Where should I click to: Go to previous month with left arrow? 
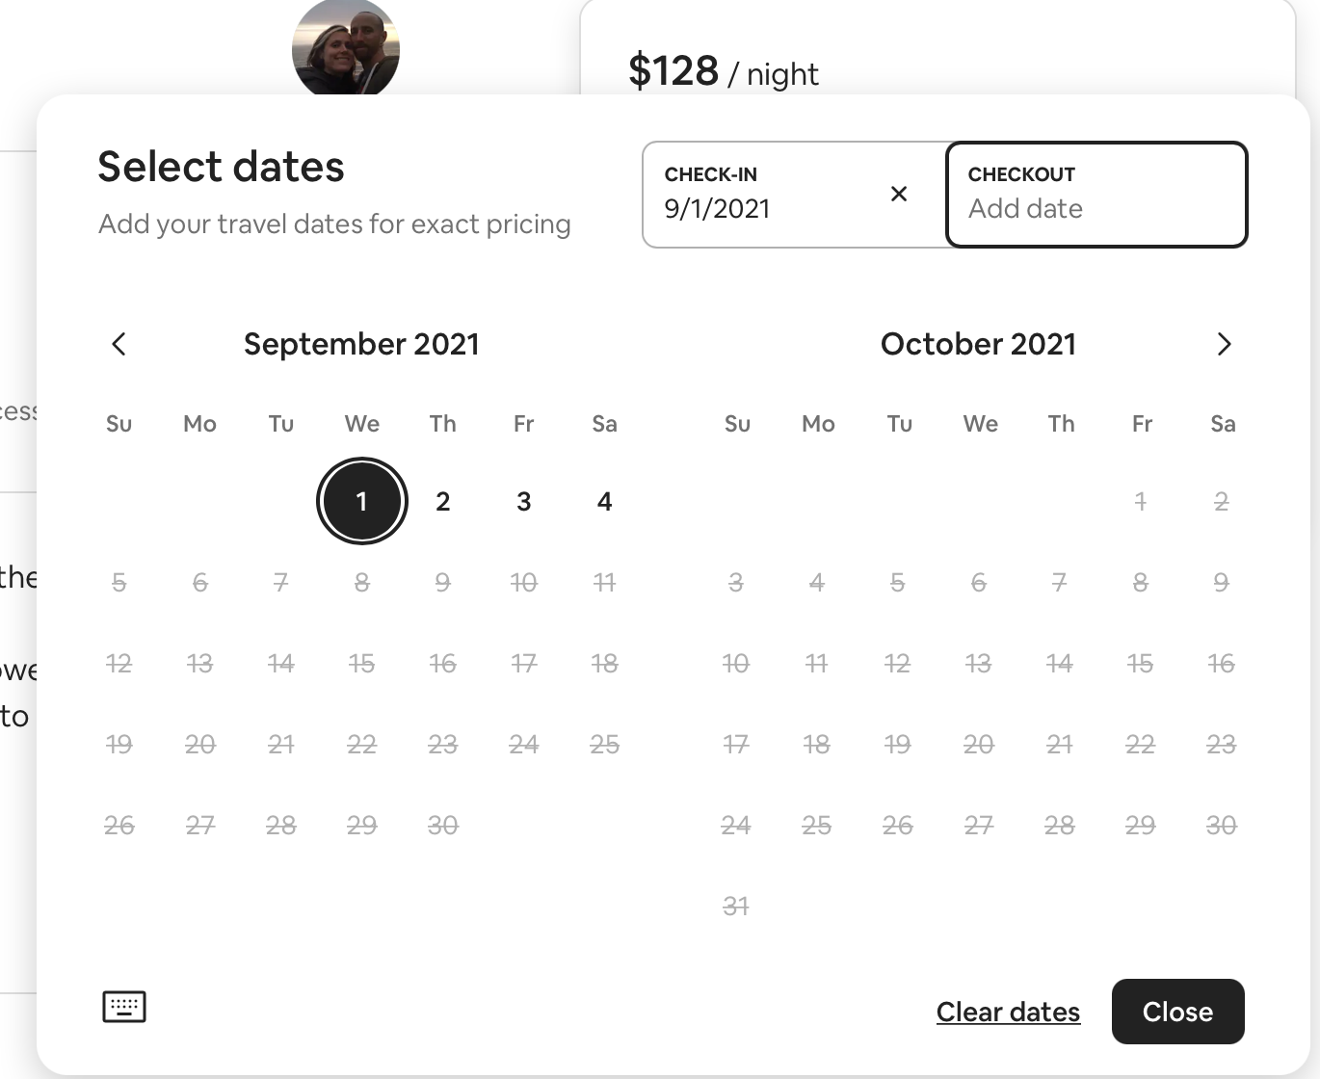coord(119,344)
